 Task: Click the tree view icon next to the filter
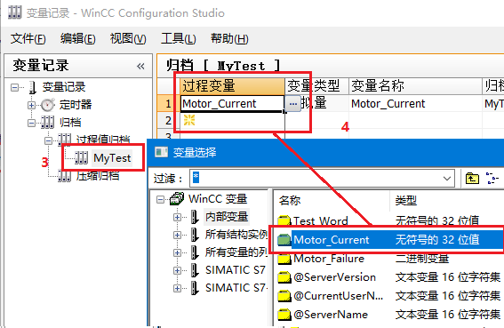[x=492, y=178]
